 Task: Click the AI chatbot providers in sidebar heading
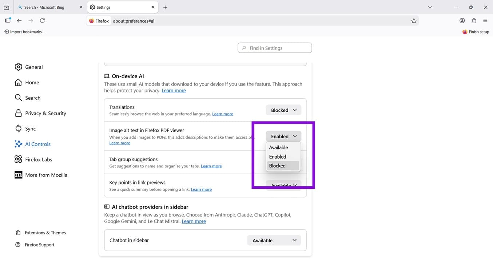pos(150,207)
